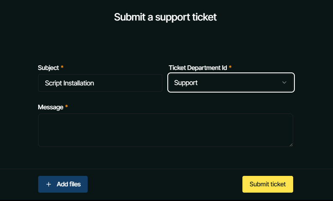
Task: Click the Submit a support ticket heading
Action: 165,17
